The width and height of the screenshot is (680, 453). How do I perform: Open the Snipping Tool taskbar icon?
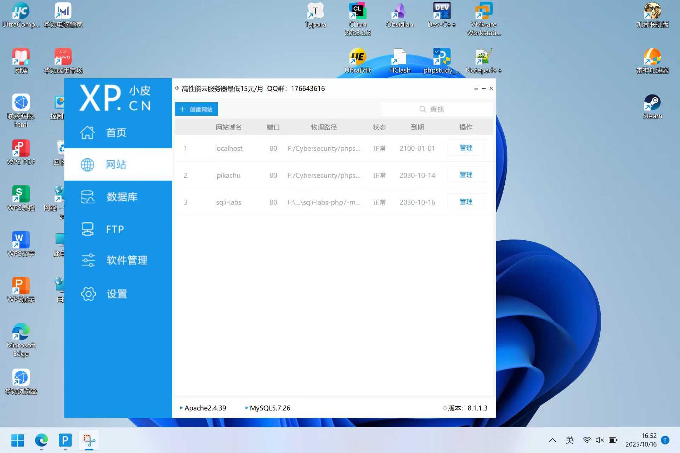89,440
